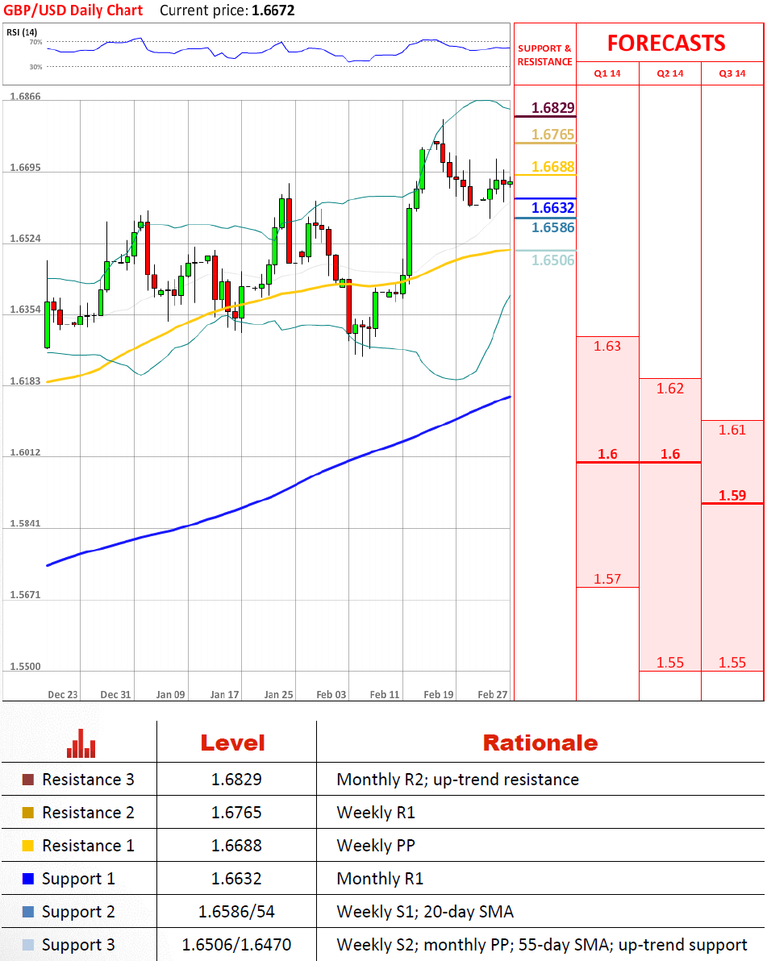Click the current price value 1.6672
767x961 pixels.
273,10
